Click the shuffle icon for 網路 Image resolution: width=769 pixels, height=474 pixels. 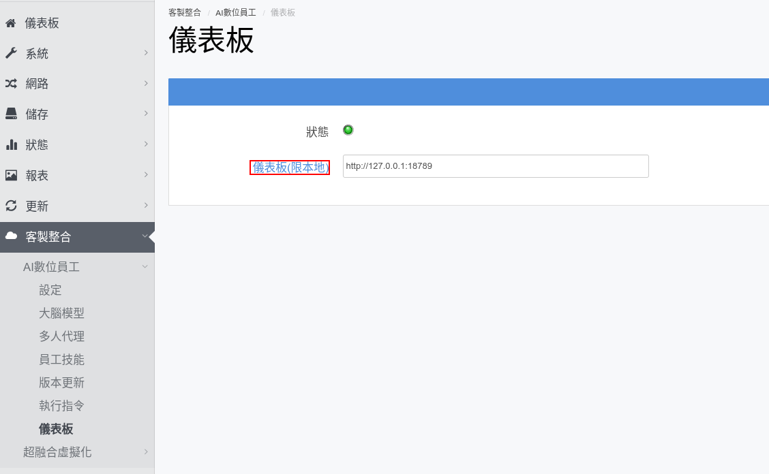click(x=11, y=84)
